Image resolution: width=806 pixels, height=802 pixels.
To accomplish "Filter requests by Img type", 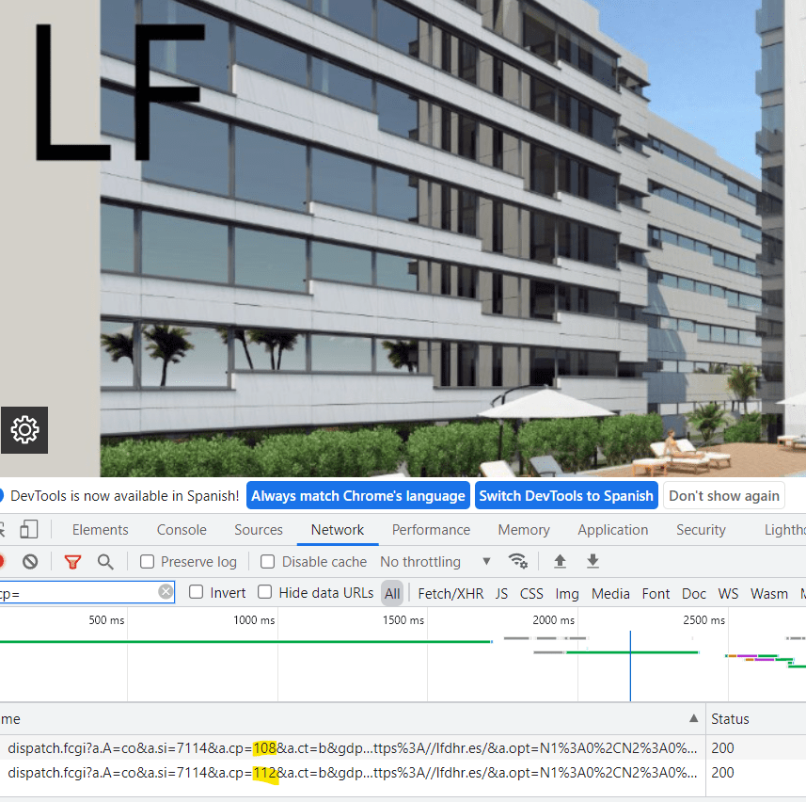I will (x=567, y=593).
